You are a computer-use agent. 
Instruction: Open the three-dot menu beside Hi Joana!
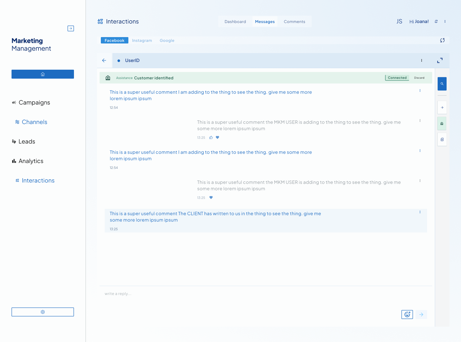pyautogui.click(x=445, y=21)
